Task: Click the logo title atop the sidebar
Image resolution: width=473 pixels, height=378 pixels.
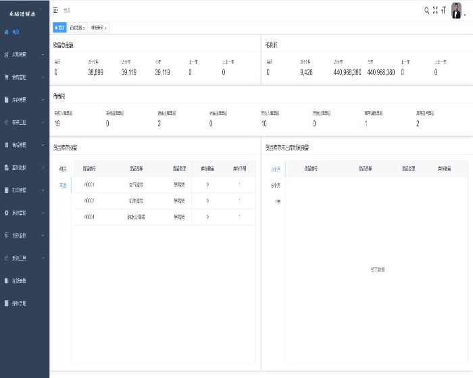Action: click(x=22, y=14)
